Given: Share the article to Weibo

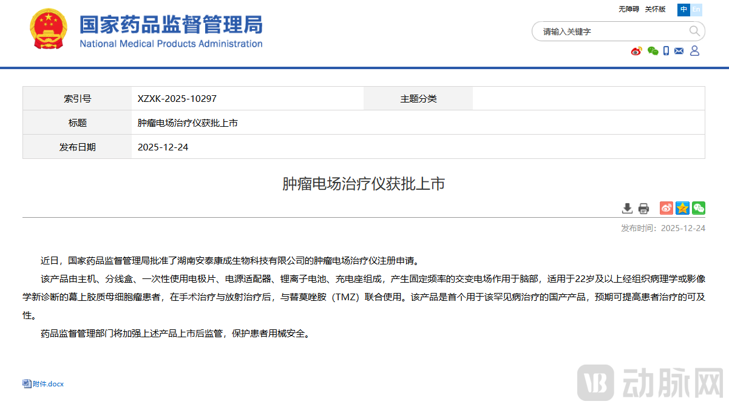Looking at the screenshot, I should click(x=665, y=208).
